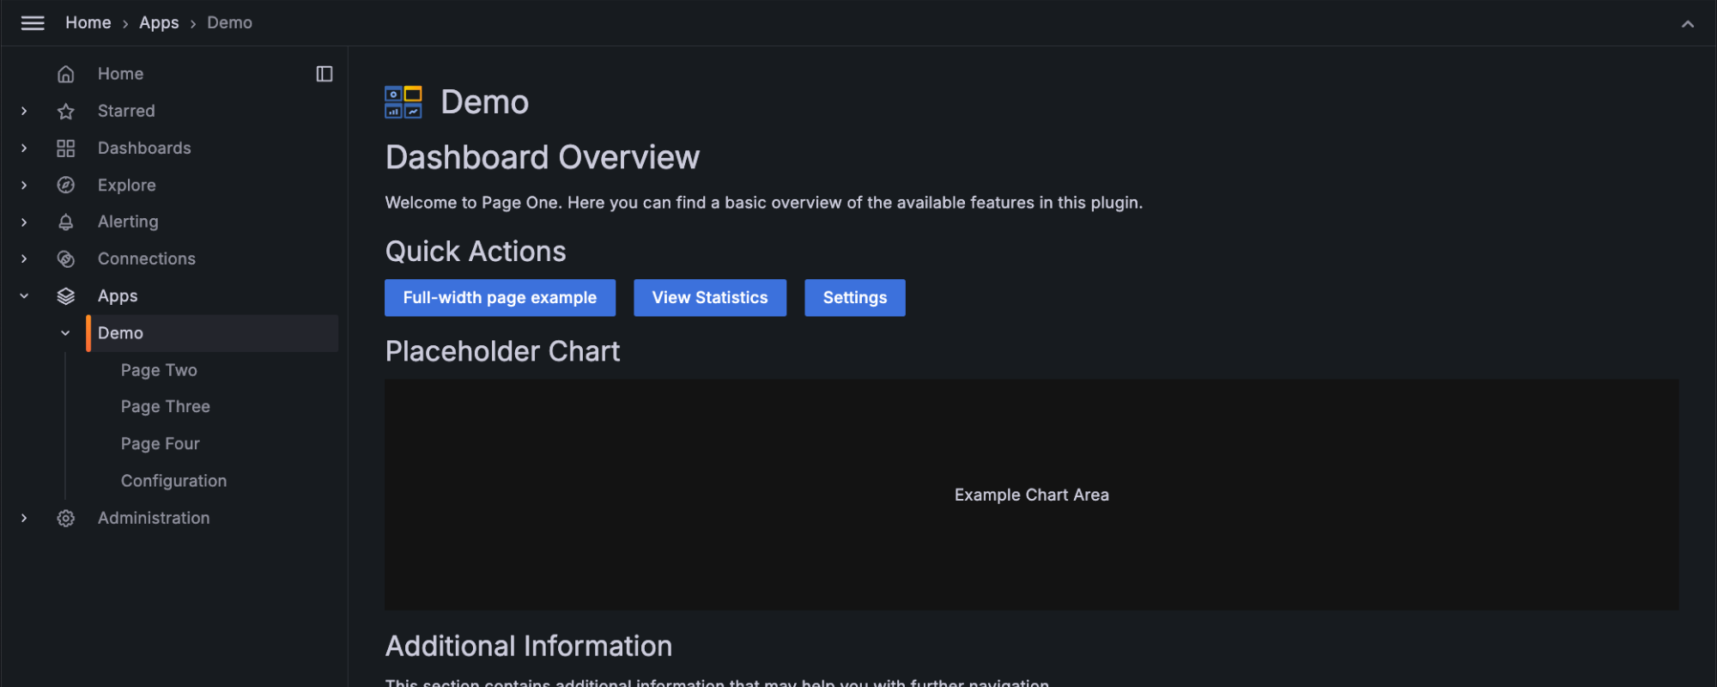Open the Configuration page

coord(173,481)
